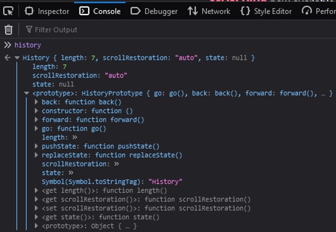
Task: Click 'function replaceState()' text
Action: [x=138, y=155]
